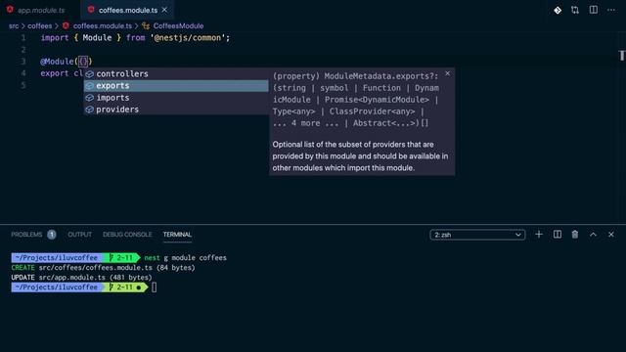Screen dimensions: 626x352
Task: Select the exports suggestion
Action: [176, 86]
